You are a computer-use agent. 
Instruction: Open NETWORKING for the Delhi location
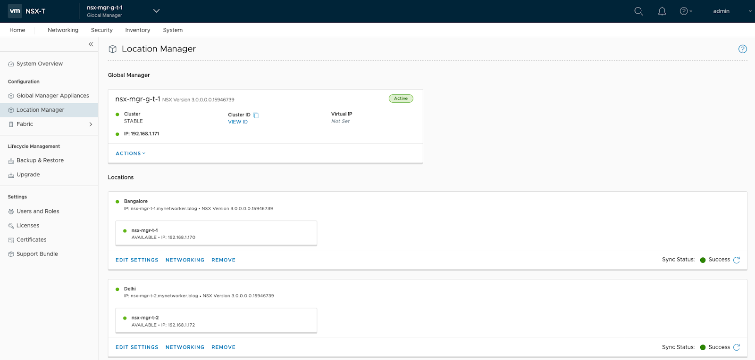[185, 347]
